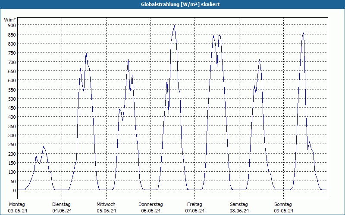Screen dimensions: 345x215
Task: Click Thursday's peak near 900 W/m²
Action: pyautogui.click(x=175, y=26)
